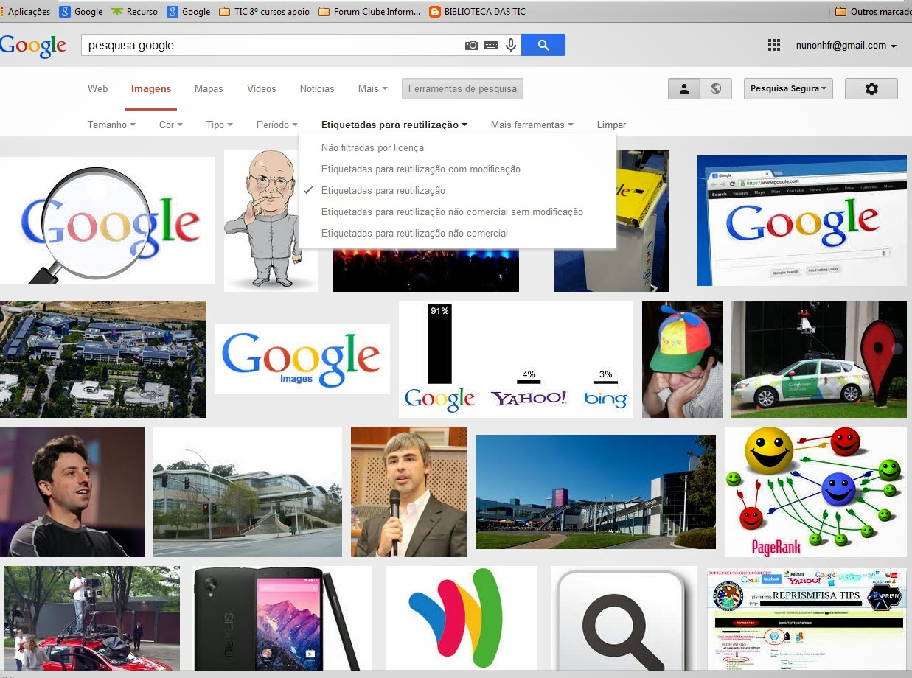912x678 pixels.
Task: Click the Ferramentas de pesquisa button
Action: pos(462,88)
